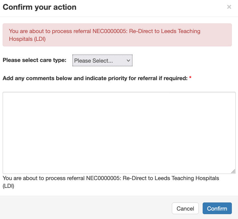Click 'Hospitals (LDI)' in the red alert
Image resolution: width=238 pixels, height=219 pixels.
27,39
